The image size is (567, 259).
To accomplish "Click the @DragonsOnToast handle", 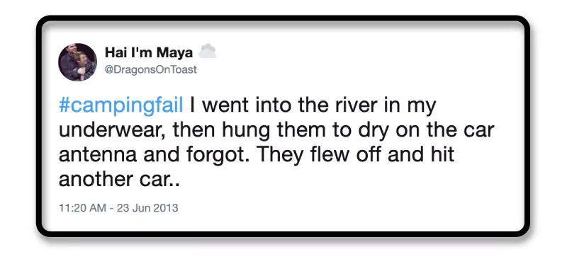I will pyautogui.click(x=150, y=69).
